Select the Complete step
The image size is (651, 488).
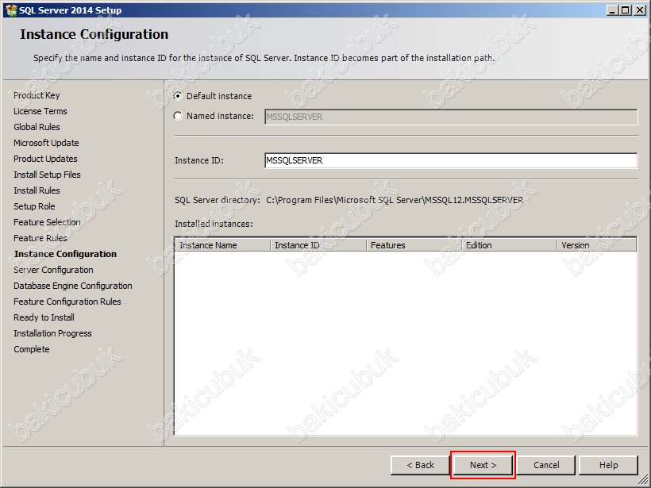point(32,349)
